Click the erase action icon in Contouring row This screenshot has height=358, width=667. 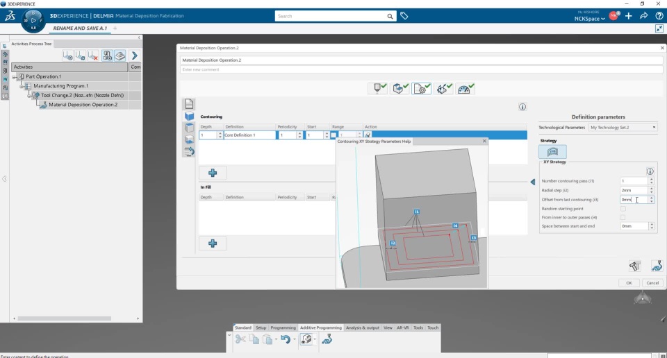368,135
